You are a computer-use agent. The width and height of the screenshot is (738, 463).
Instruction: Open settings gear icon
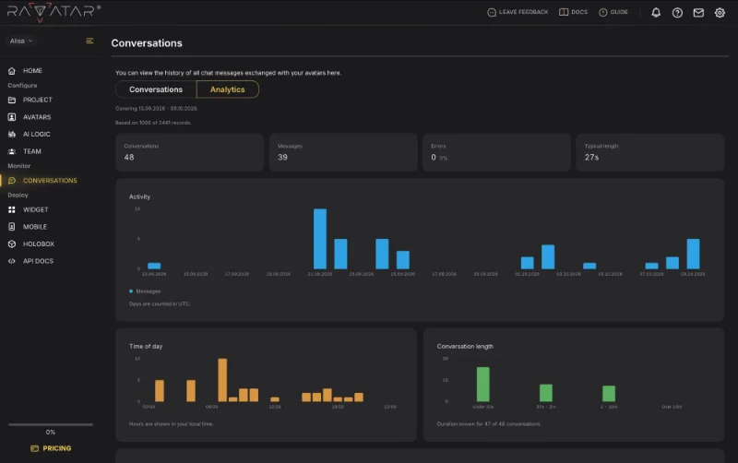[x=720, y=13]
